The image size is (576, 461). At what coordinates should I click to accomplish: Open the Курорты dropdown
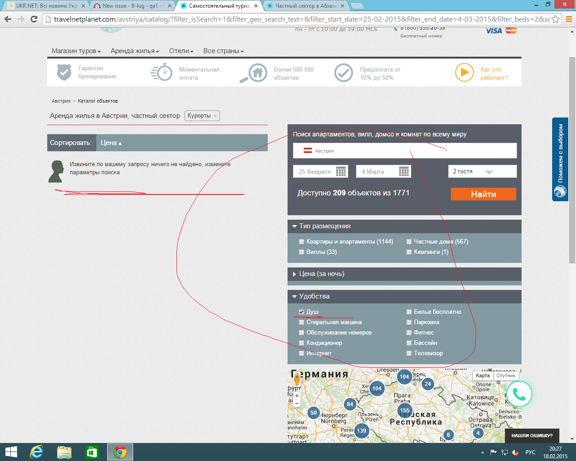point(202,116)
